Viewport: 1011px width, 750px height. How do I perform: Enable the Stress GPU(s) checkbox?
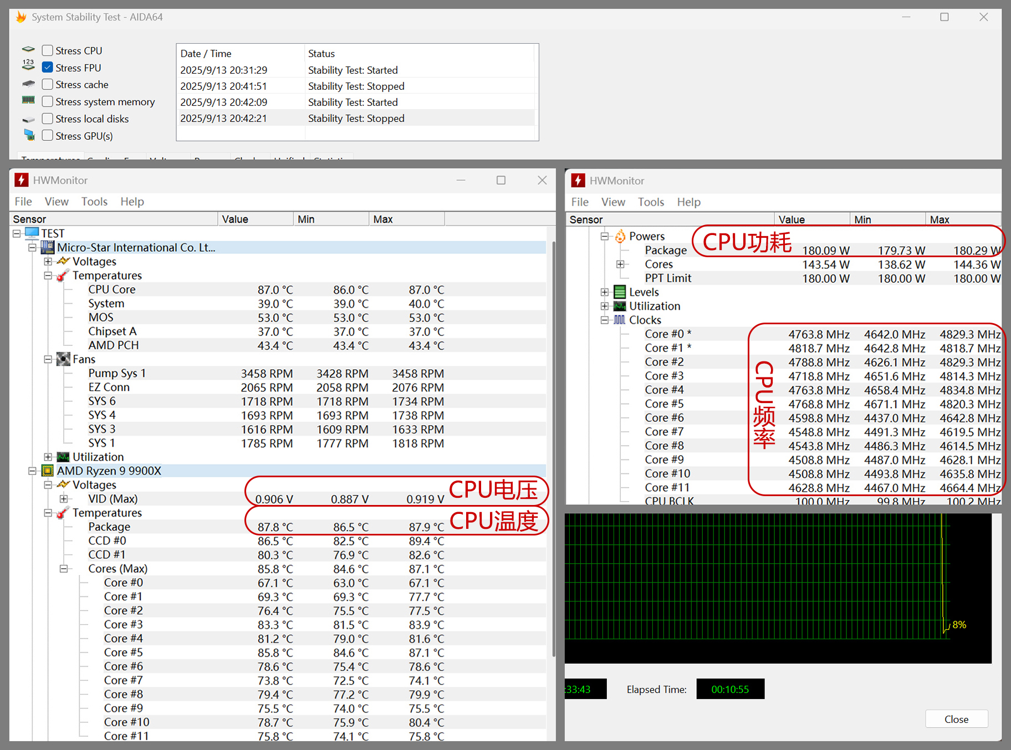point(48,136)
